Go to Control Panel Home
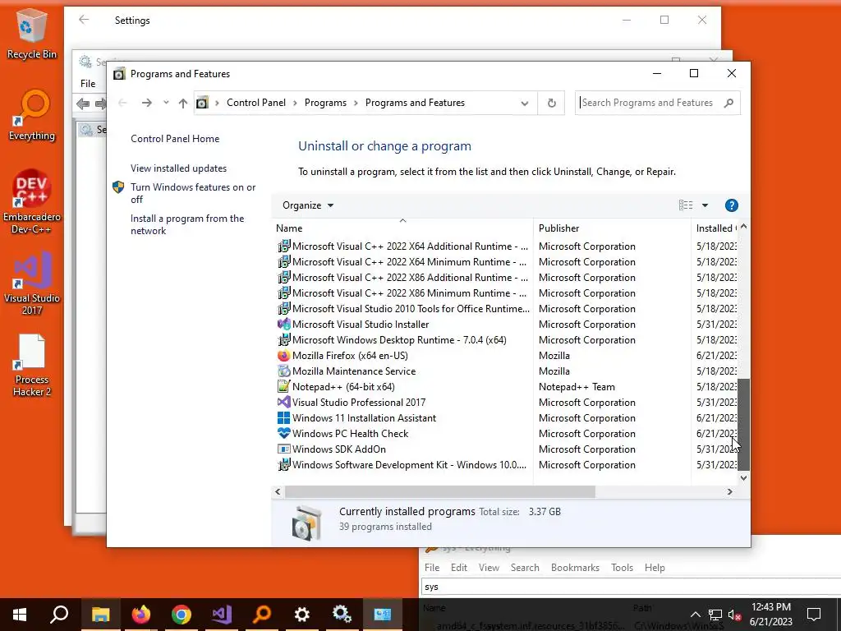Viewport: 841px width, 631px height. (175, 139)
